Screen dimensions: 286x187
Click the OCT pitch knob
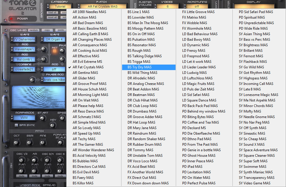(17, 143)
